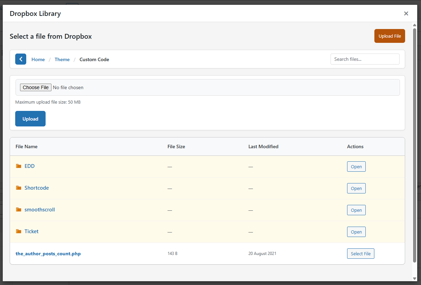Open the EDD folder using Open button
This screenshot has width=421, height=285.
(x=356, y=167)
